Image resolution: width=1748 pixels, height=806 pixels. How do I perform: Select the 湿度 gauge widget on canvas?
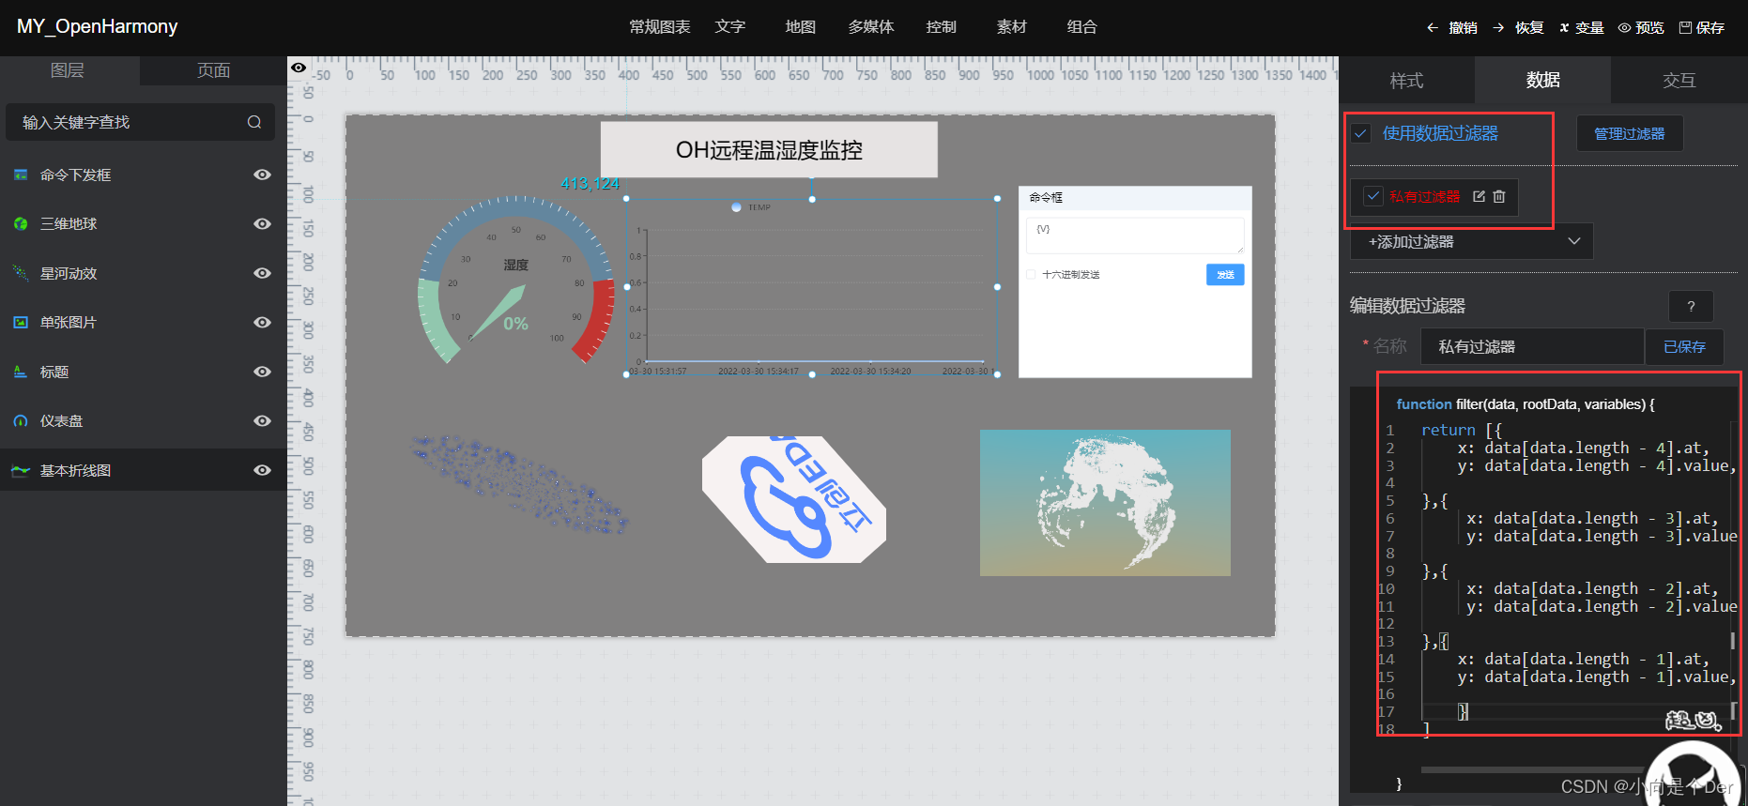[516, 280]
